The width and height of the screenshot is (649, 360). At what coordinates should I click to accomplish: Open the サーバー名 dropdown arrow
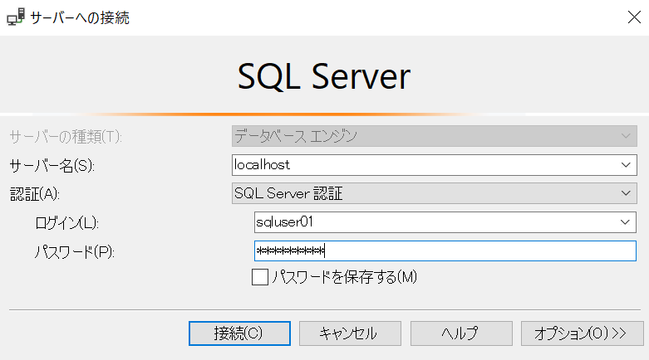tap(626, 165)
